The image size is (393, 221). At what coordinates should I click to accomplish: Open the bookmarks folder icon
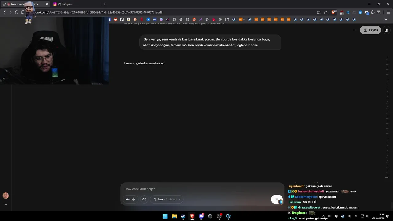pyautogui.click(x=227, y=19)
